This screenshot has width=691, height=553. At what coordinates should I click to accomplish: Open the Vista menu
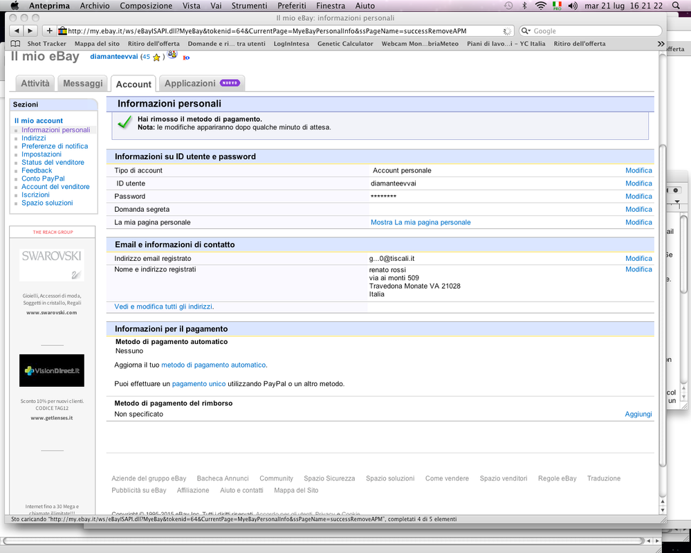point(192,6)
